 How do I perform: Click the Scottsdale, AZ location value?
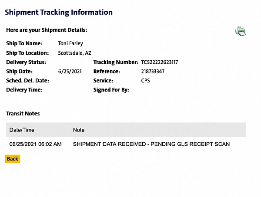coord(75,53)
